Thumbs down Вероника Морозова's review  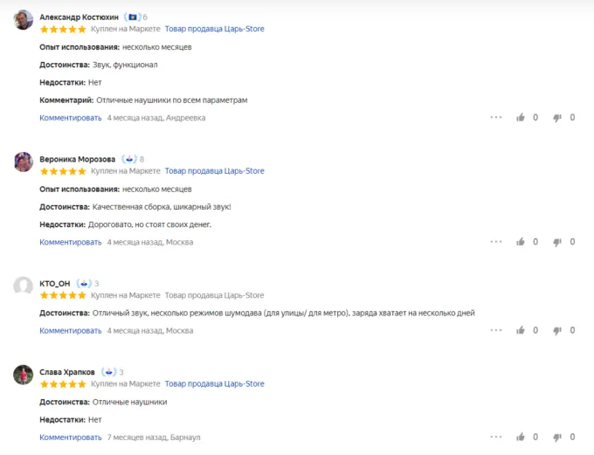557,242
